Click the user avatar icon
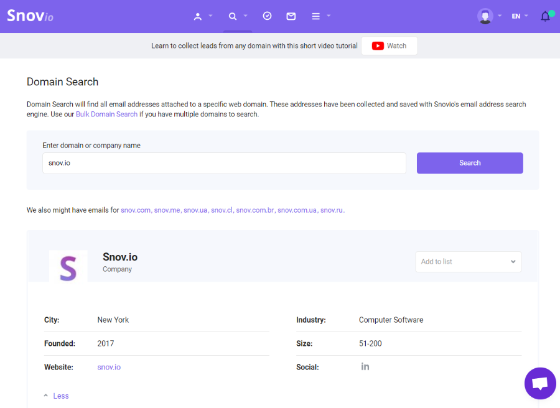The image size is (560, 408). [485, 16]
